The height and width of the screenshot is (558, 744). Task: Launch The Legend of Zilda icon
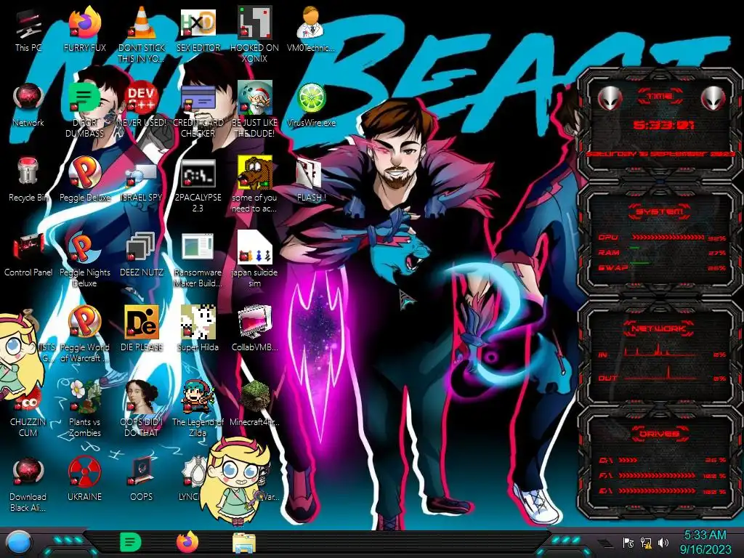point(198,397)
